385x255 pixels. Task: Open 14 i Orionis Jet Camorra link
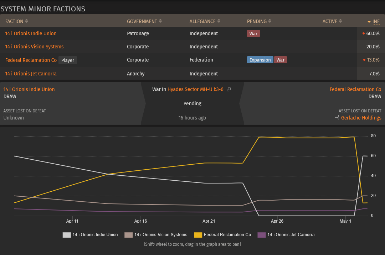click(x=31, y=74)
